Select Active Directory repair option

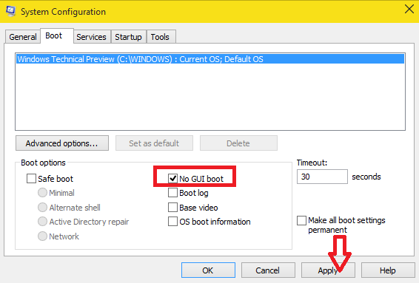coord(42,222)
